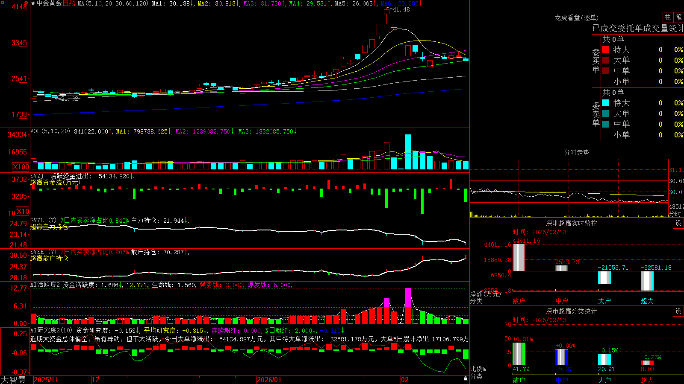
Task: Click the 中户 bar in 深圳超赢实时监控
Action: point(562,268)
